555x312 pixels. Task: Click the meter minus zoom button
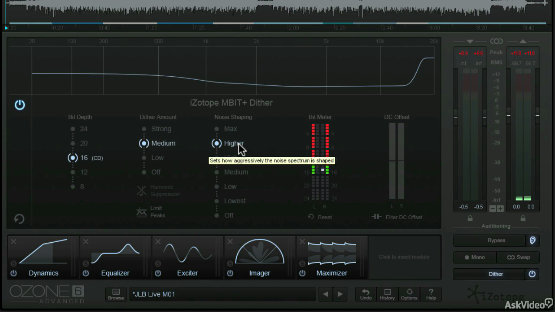(x=493, y=208)
